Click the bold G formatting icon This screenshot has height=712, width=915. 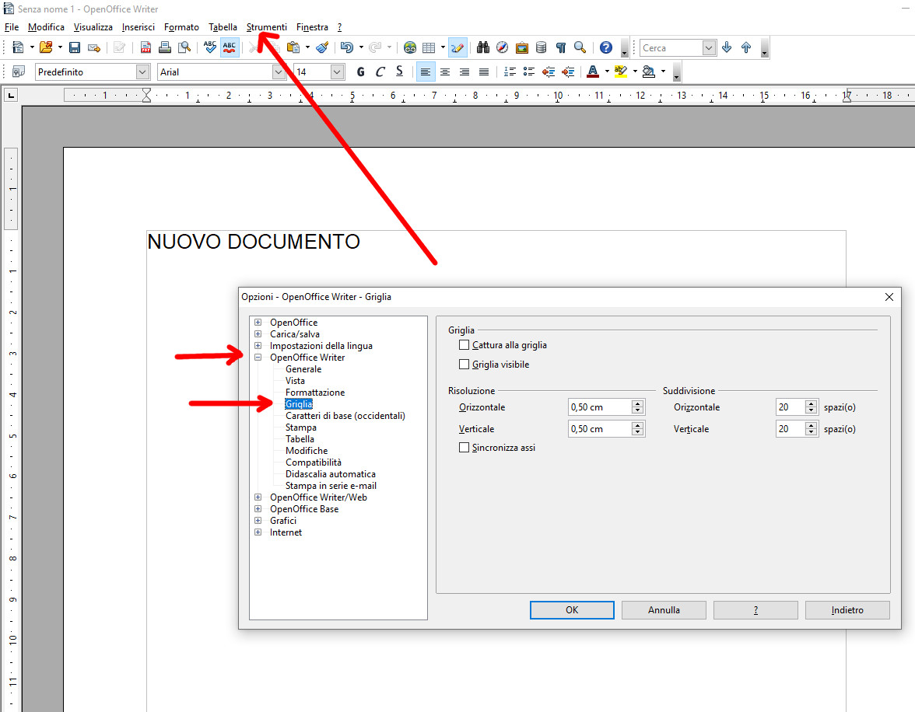[360, 72]
